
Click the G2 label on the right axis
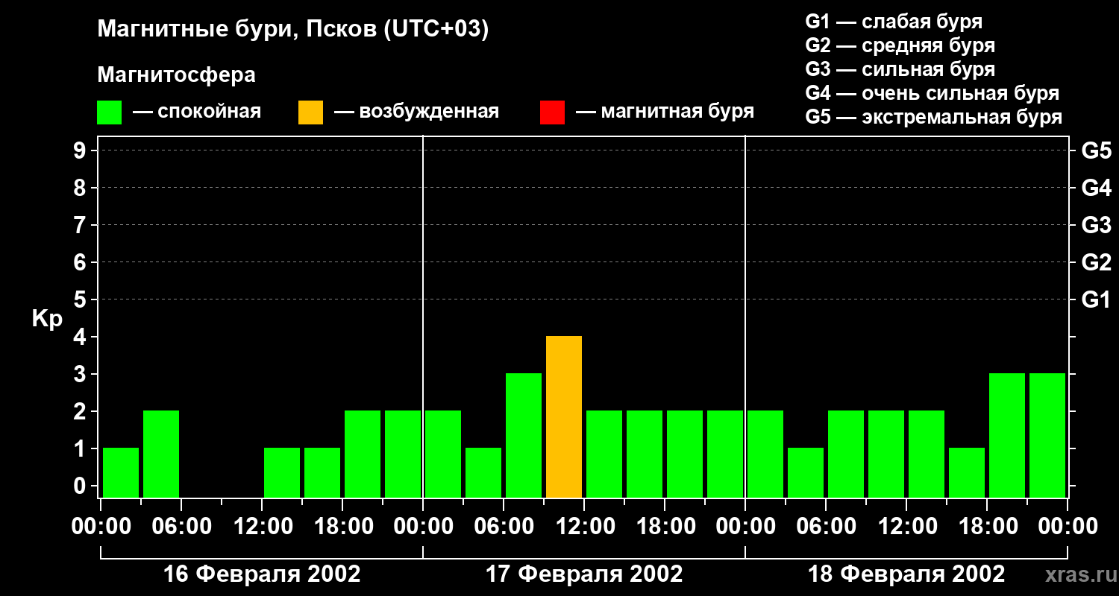point(1097,262)
